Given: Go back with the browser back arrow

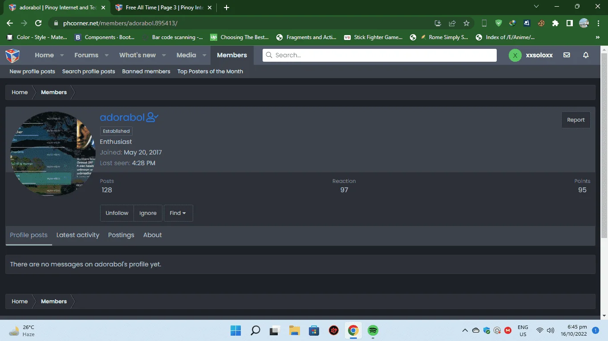Looking at the screenshot, I should [x=10, y=23].
